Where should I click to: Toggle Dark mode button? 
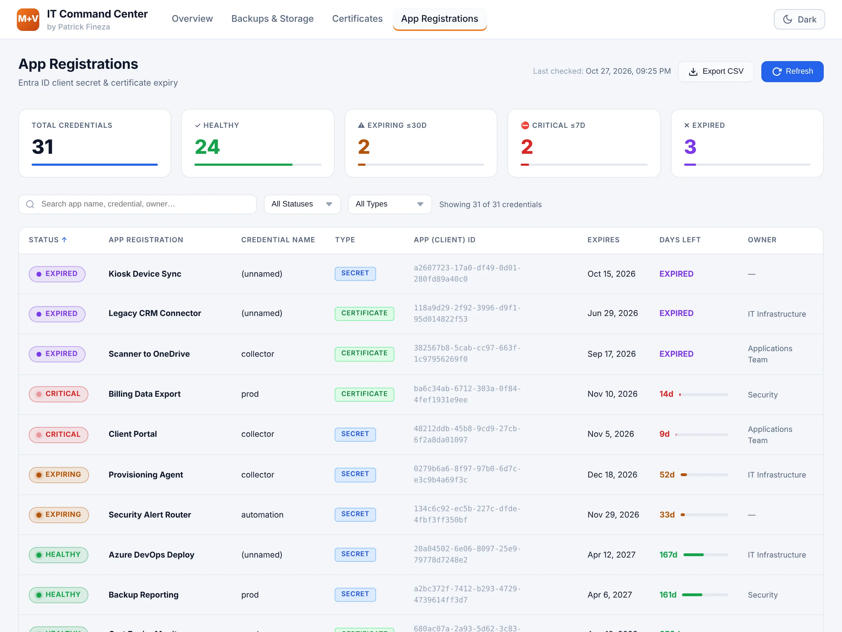click(799, 19)
